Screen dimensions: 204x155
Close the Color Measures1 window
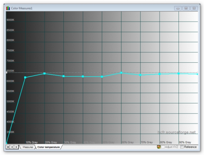(x=194, y=8)
